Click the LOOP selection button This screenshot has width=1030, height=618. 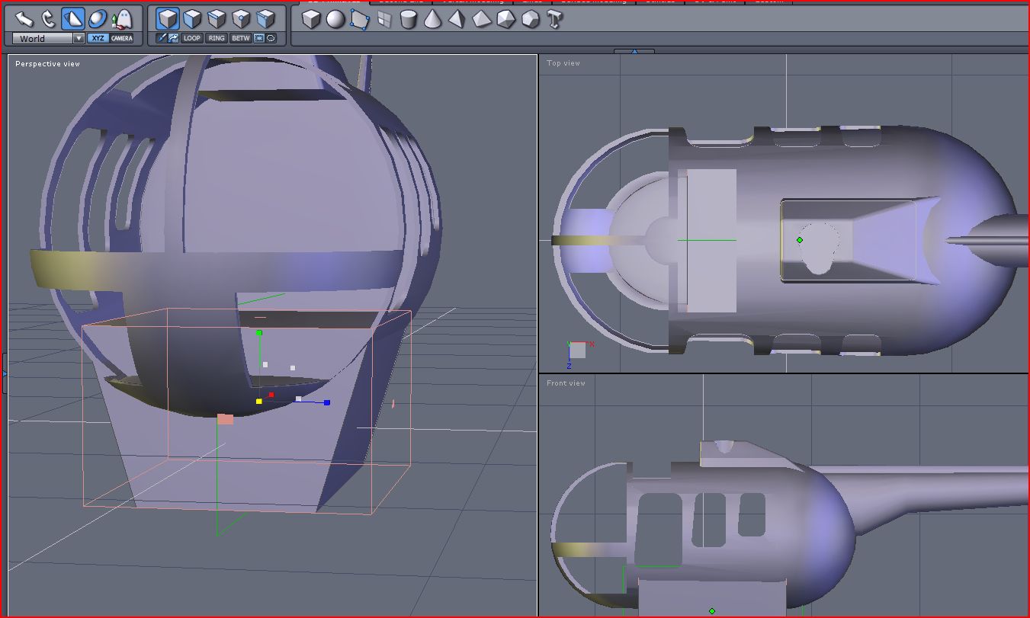click(x=192, y=38)
